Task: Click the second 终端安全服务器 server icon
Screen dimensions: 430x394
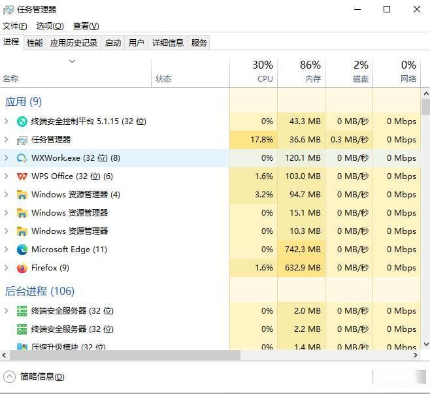Action: (22, 329)
